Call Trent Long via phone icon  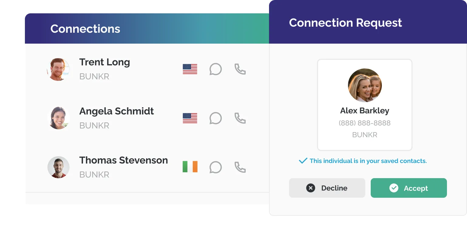[240, 69]
